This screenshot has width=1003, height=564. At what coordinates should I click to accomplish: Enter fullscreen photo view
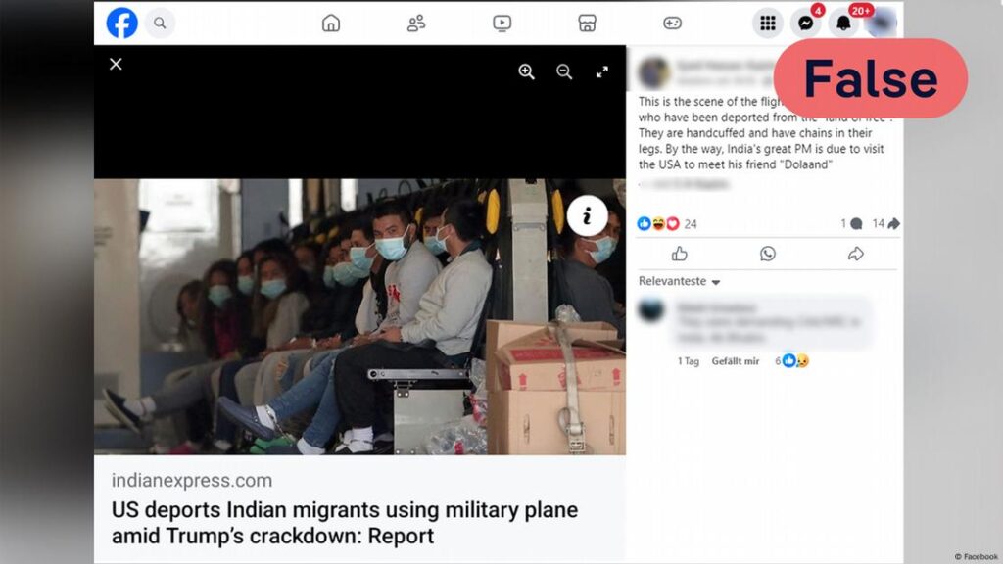(602, 72)
